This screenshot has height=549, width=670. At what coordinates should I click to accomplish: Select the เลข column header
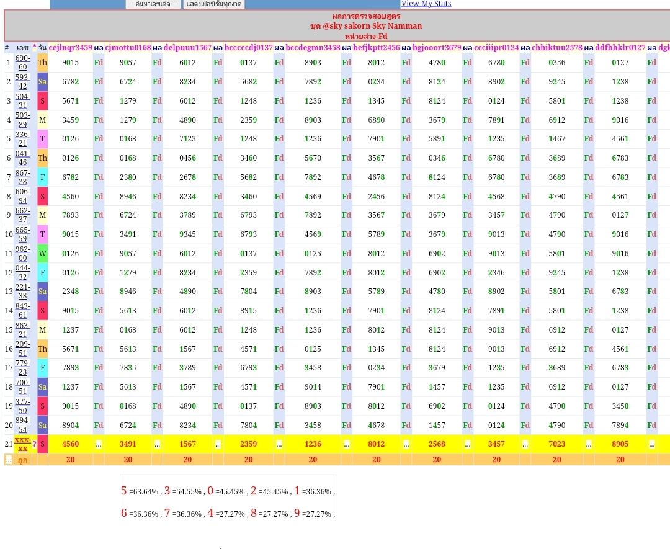[22, 47]
